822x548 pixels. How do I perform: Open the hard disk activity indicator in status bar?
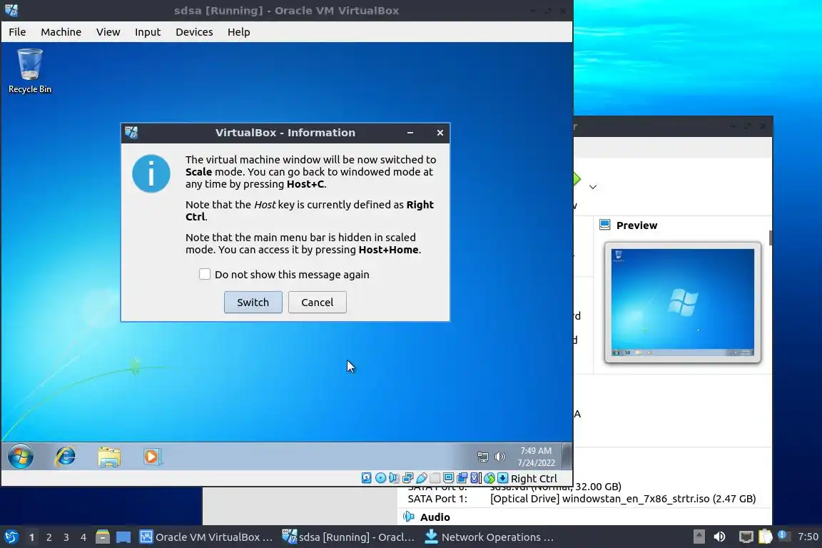(x=367, y=478)
